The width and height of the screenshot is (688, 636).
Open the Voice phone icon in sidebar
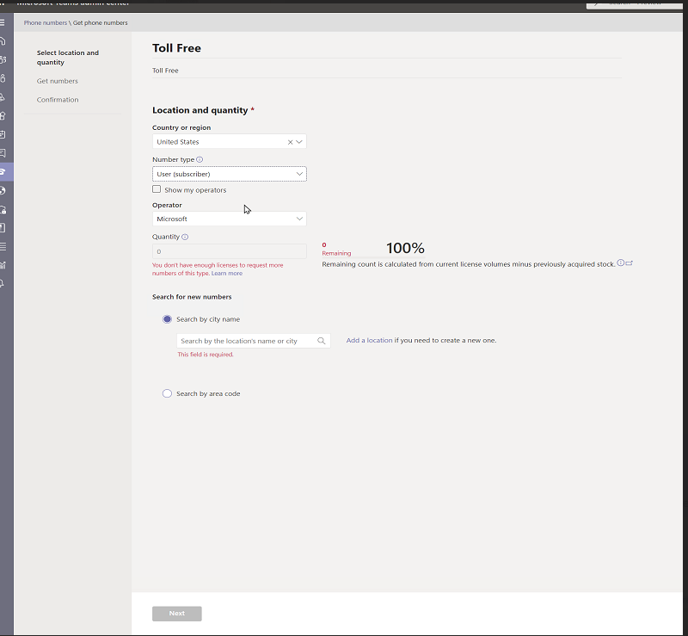tap(7, 172)
